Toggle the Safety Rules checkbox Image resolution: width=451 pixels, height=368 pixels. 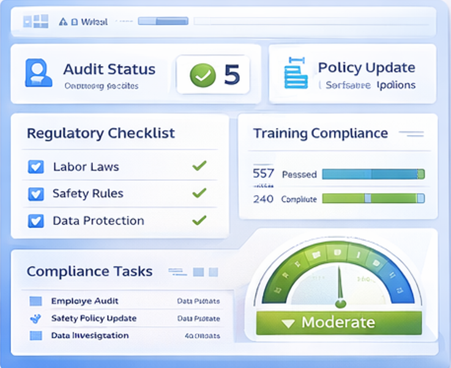(36, 194)
